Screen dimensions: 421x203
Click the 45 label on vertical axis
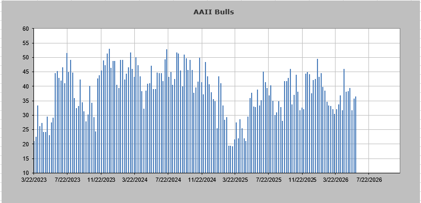point(26,72)
